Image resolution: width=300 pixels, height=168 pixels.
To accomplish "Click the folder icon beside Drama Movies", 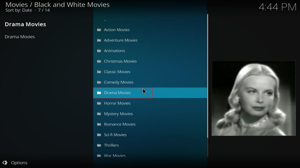I will pyautogui.click(x=99, y=93).
